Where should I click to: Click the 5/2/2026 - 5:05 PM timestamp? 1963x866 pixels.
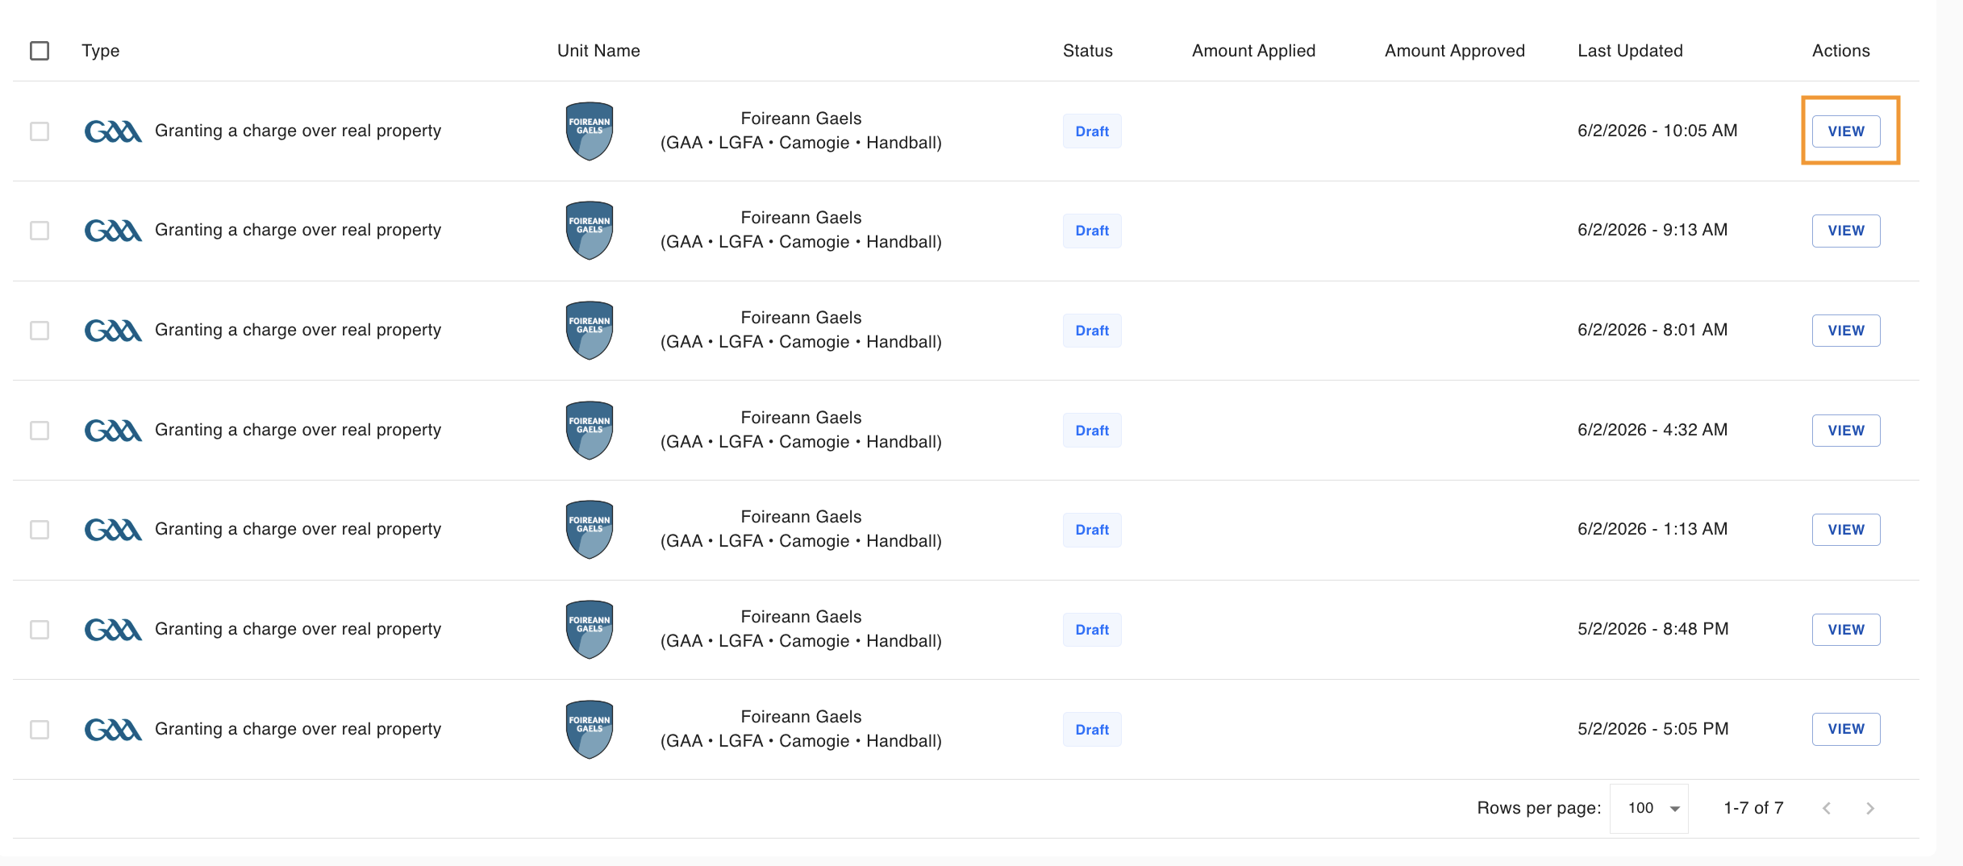point(1653,729)
